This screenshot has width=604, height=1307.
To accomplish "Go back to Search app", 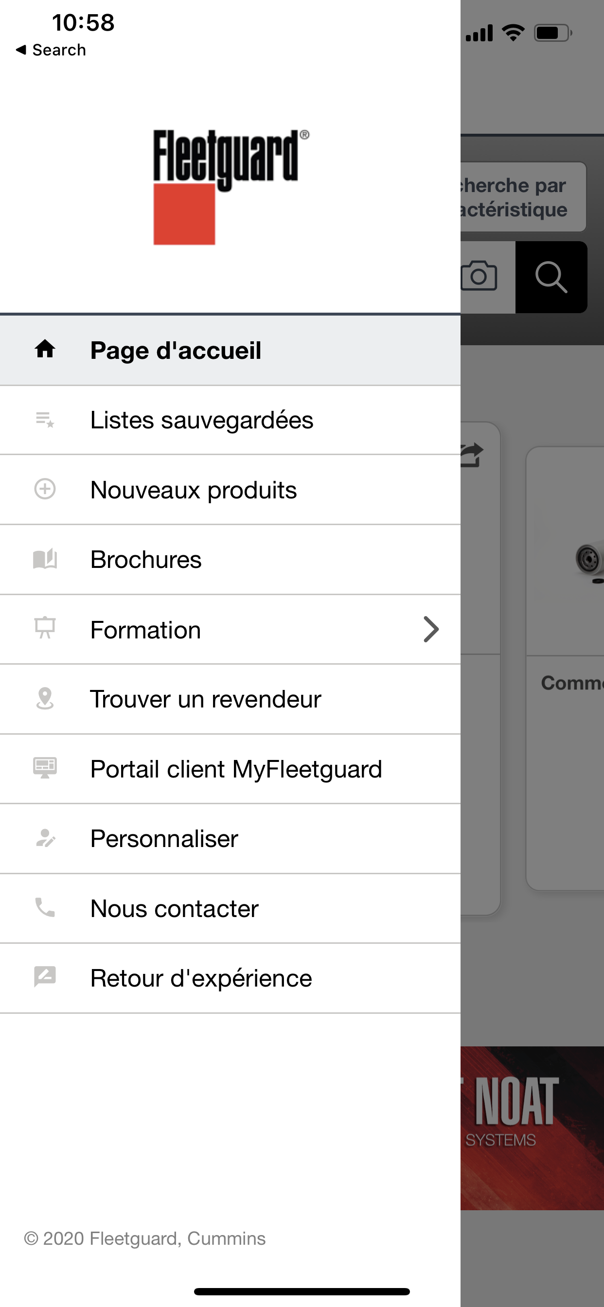I will (51, 50).
